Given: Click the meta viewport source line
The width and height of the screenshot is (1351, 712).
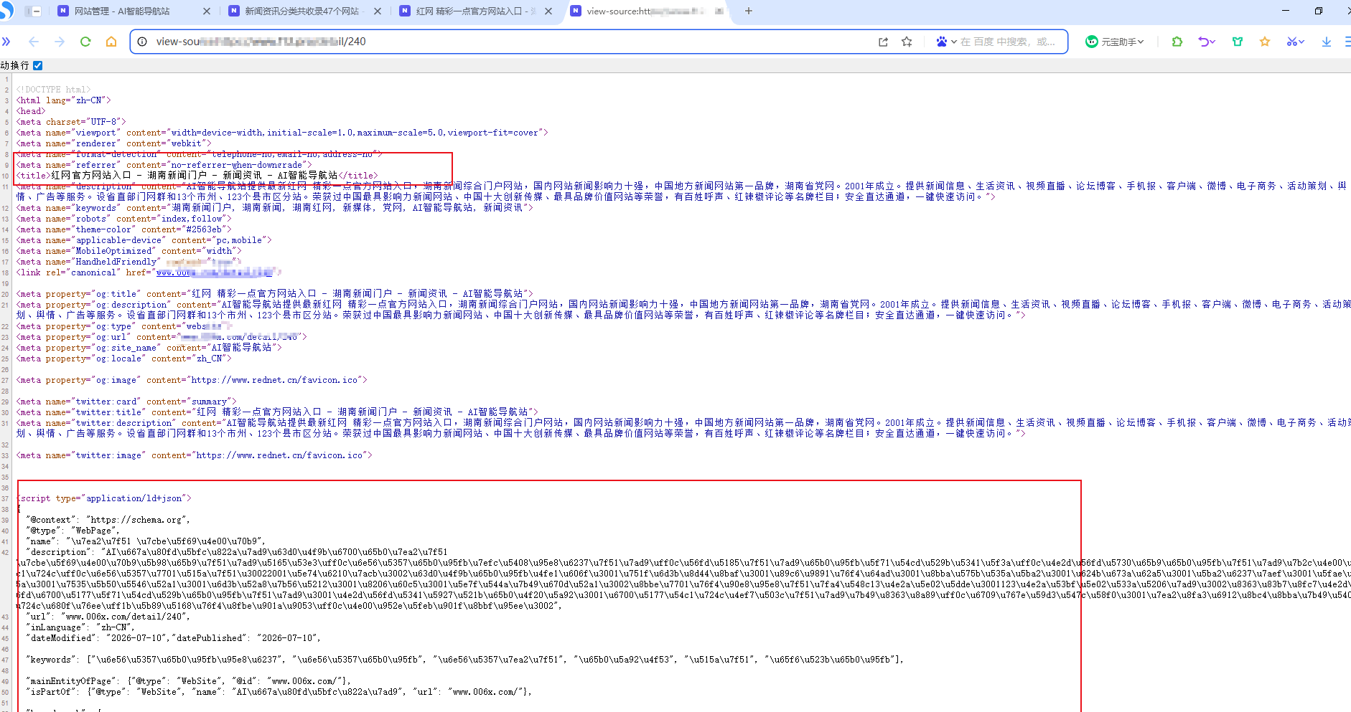Looking at the screenshot, I should [282, 133].
